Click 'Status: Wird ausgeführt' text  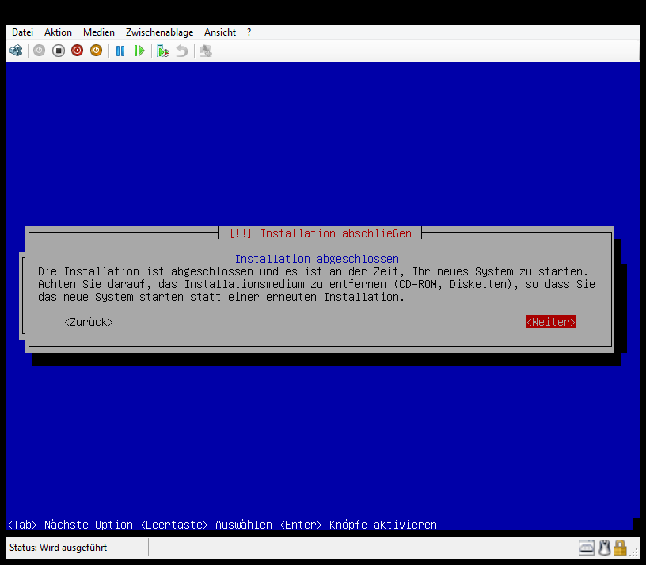point(58,548)
